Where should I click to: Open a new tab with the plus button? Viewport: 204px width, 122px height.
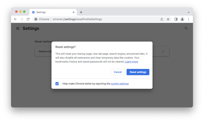[81, 12]
